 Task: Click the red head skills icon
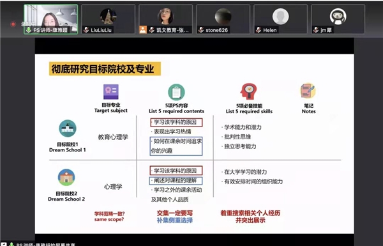(x=248, y=91)
